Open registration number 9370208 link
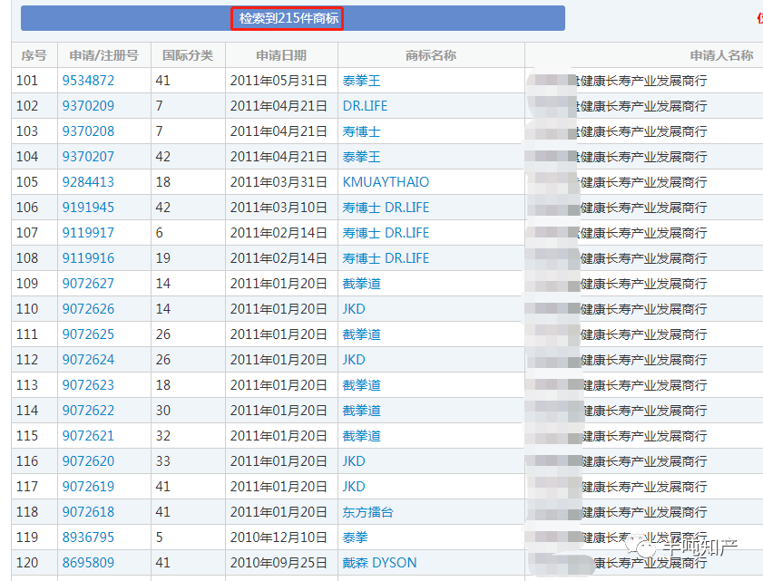Image resolution: width=763 pixels, height=581 pixels. click(x=88, y=131)
